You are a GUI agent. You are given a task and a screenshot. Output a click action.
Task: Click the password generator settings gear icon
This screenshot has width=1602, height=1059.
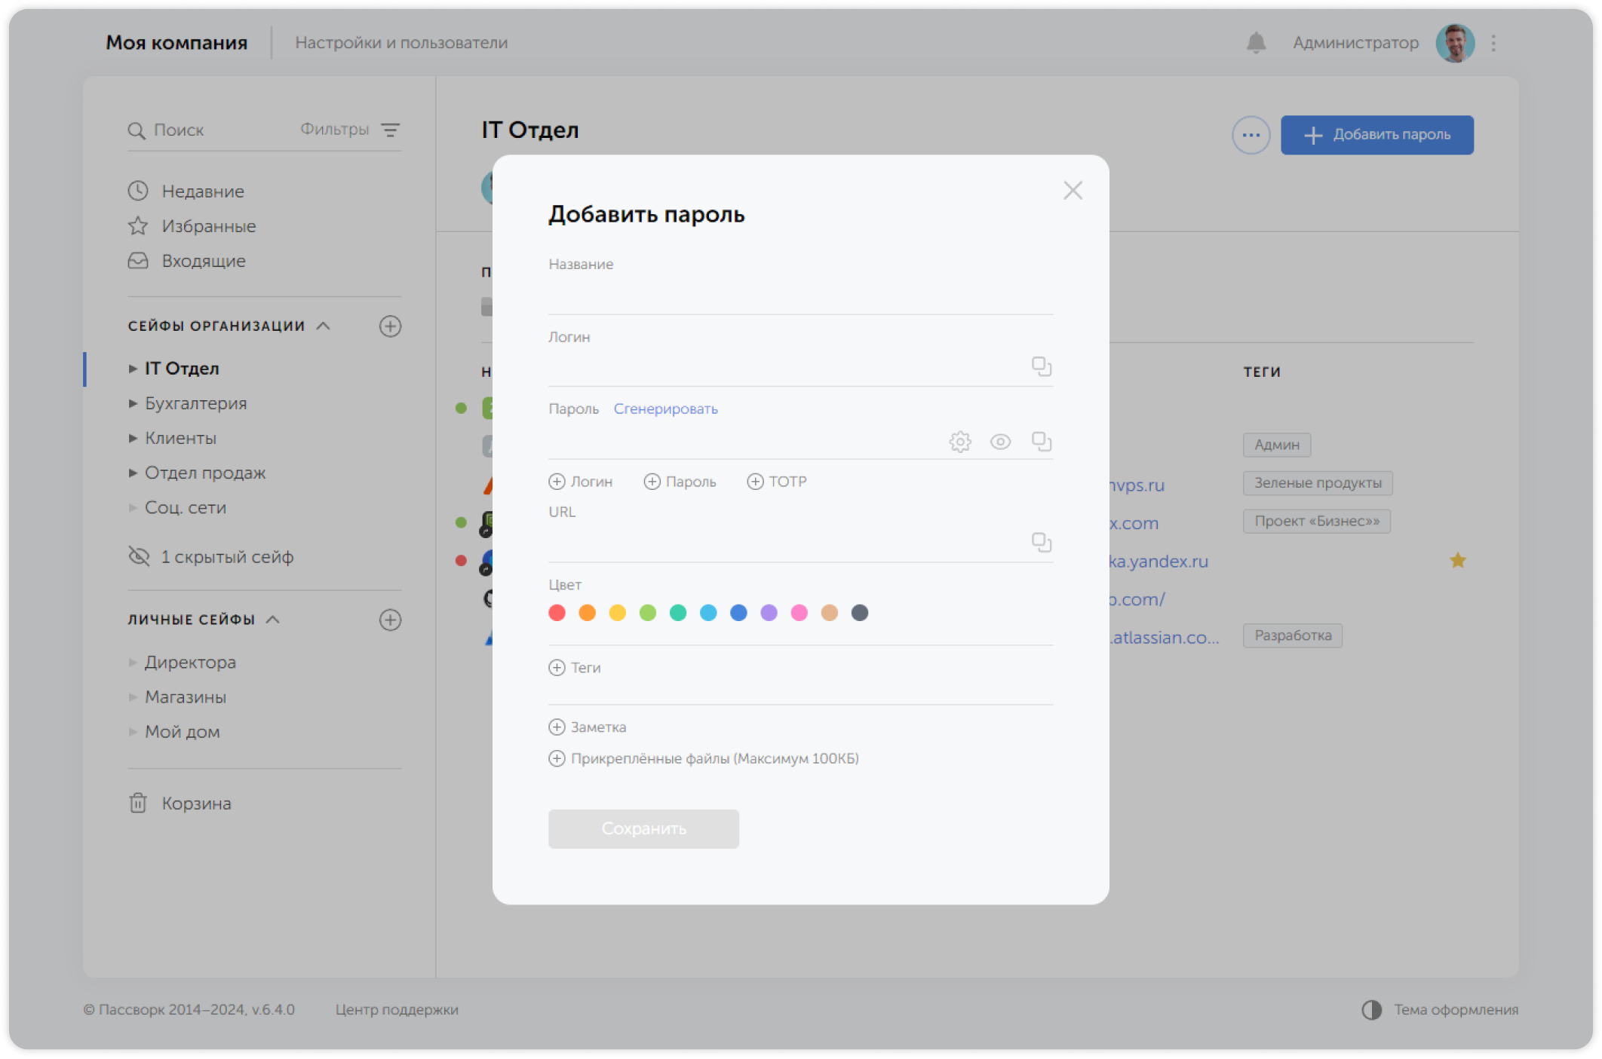point(959,442)
